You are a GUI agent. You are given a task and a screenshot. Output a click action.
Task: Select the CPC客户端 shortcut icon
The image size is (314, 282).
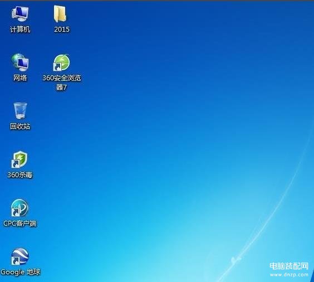19,208
